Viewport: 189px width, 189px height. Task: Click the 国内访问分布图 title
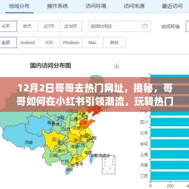50,65
